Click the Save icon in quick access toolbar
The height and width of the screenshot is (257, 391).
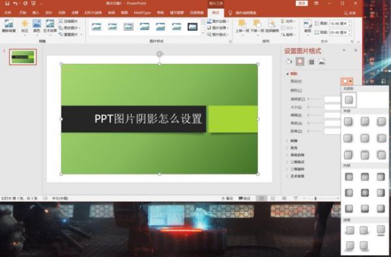point(7,3)
